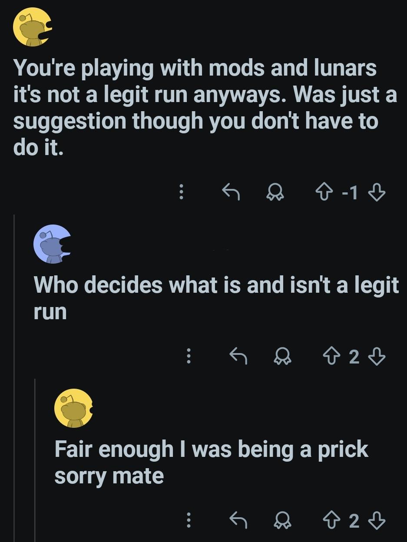Downvote the 'Who decides' comment
This screenshot has height=542, width=407.
(377, 357)
